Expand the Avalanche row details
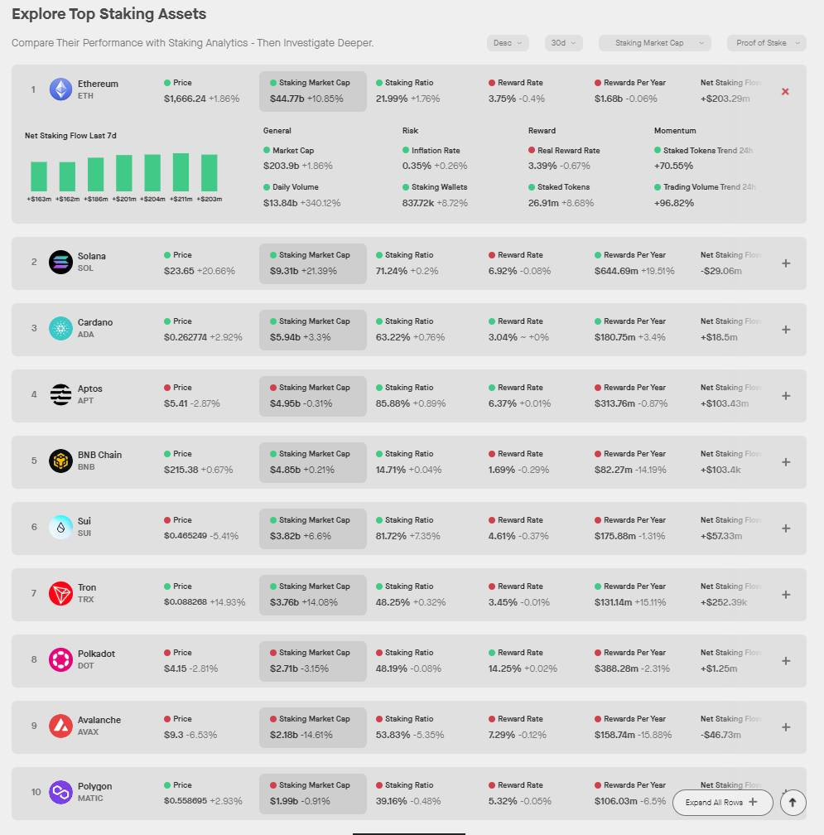Viewport: 824px width, 835px height. 786,727
